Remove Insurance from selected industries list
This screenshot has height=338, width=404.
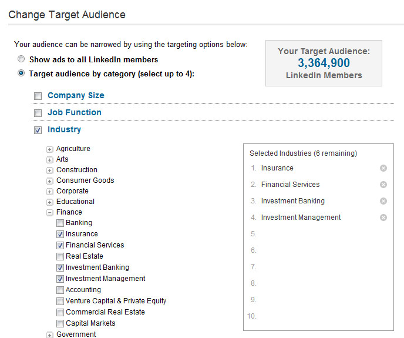click(383, 168)
